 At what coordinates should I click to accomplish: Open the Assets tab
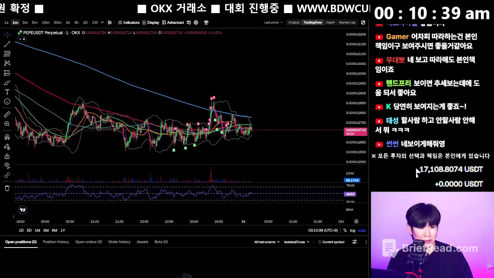click(142, 242)
